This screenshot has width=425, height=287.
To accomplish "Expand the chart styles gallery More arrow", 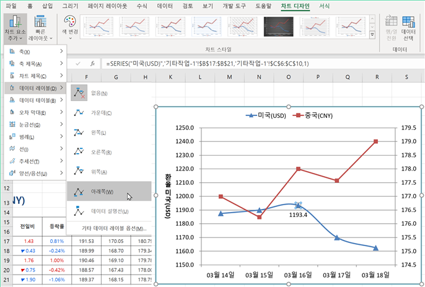I will click(x=372, y=35).
